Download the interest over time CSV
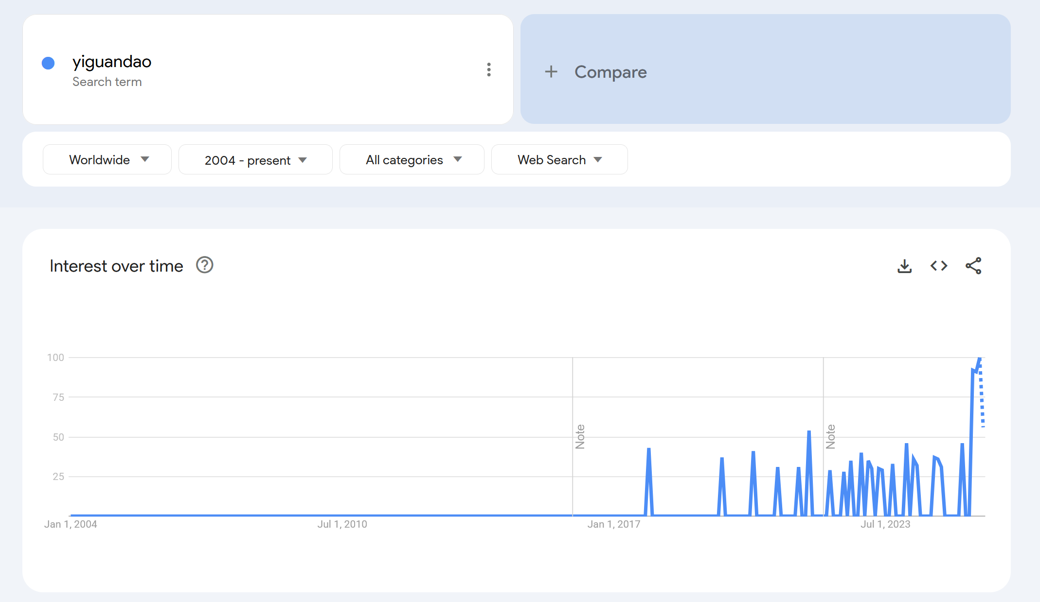Image resolution: width=1040 pixels, height=602 pixels. point(904,266)
